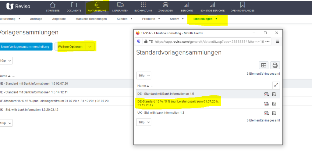Preview PDF for UK - Std. with bank information 1.3

[267, 113]
